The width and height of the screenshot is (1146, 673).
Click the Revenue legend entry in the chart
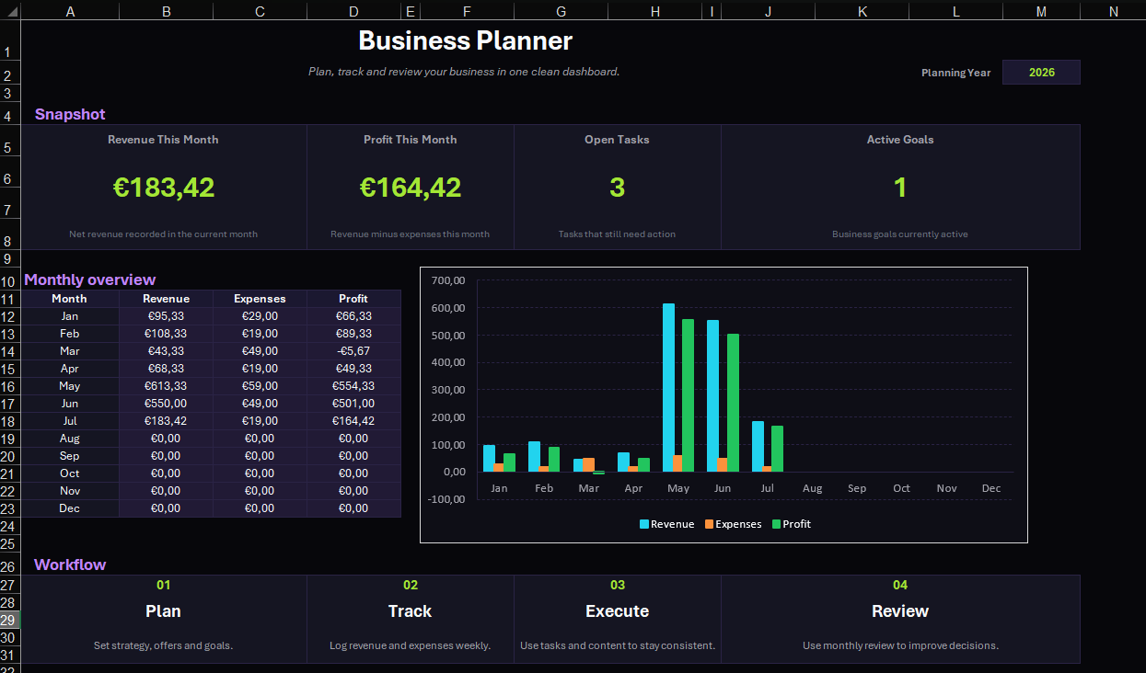667,524
